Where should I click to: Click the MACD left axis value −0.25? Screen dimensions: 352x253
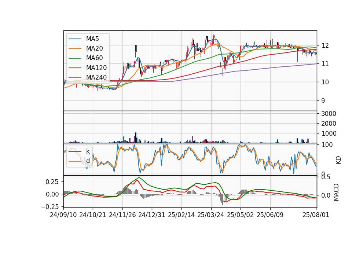click(50, 207)
